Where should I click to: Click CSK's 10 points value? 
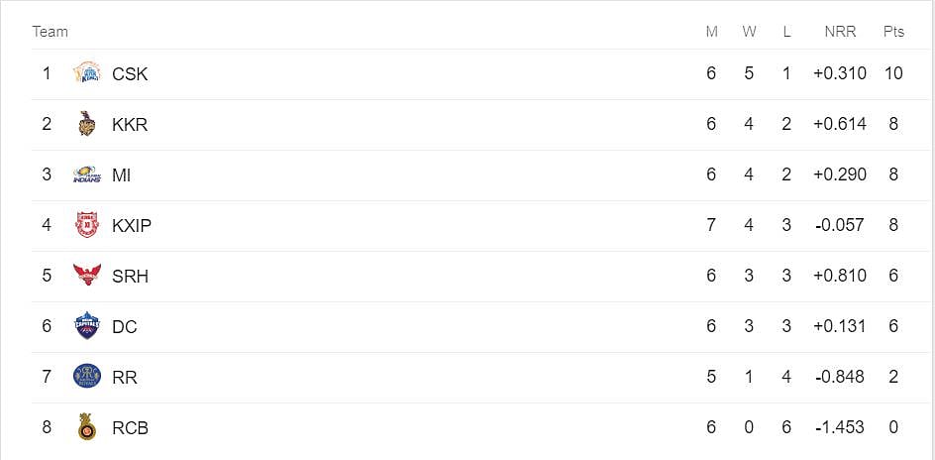coord(893,73)
